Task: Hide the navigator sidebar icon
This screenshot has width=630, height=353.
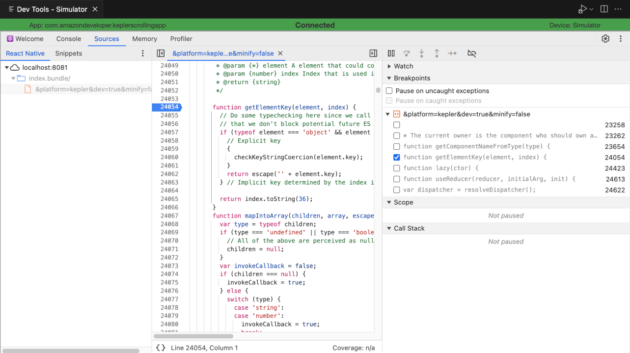Action: point(161,53)
